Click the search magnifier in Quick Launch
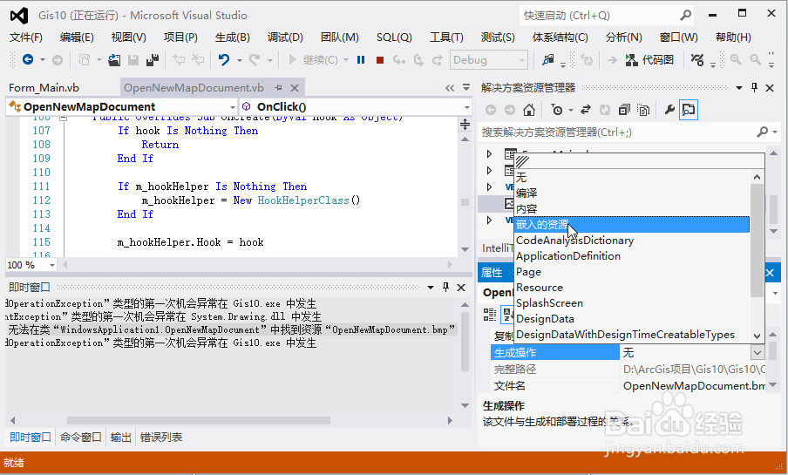Image resolution: width=788 pixels, height=475 pixels. click(685, 16)
